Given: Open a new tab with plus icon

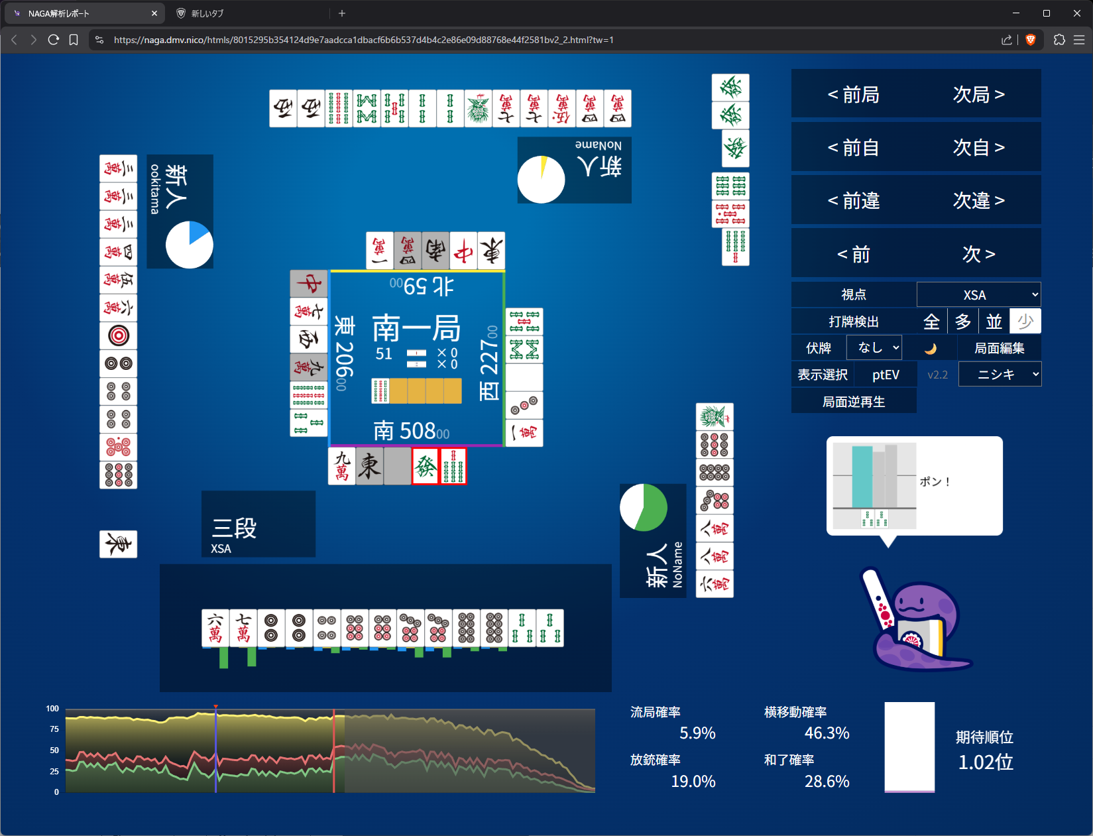Looking at the screenshot, I should [342, 13].
